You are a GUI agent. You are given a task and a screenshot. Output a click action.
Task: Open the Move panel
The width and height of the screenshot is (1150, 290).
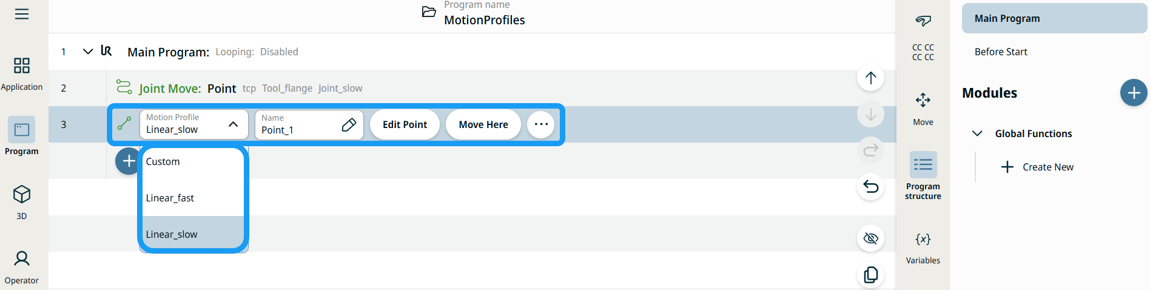coord(923,108)
